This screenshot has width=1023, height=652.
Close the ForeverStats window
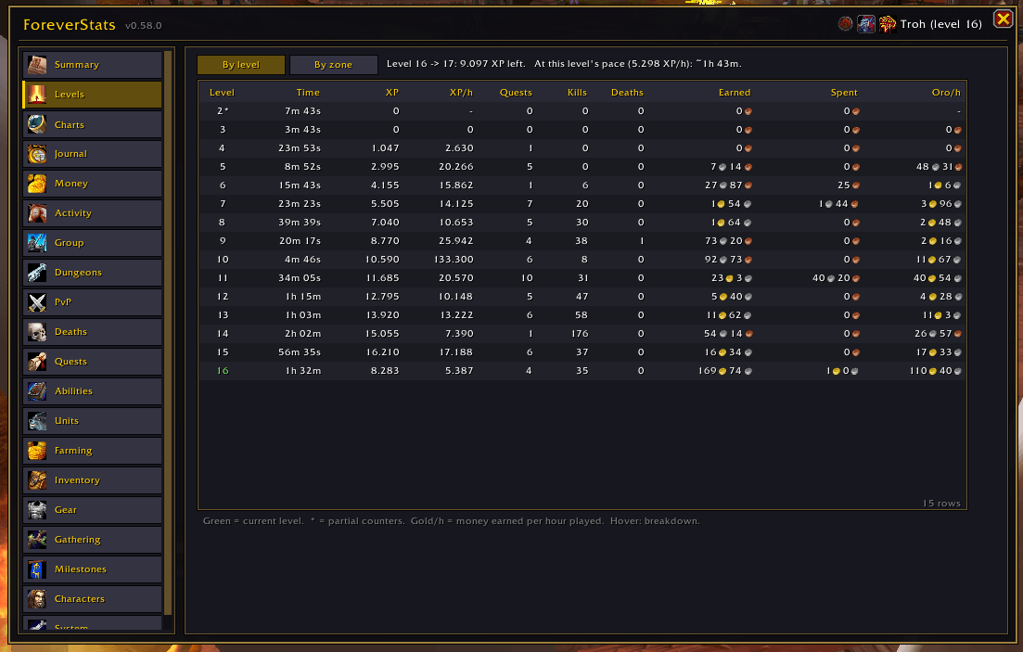pos(1004,19)
